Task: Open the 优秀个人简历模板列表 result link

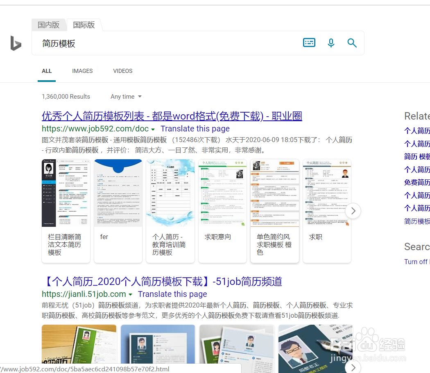Action: tap(172, 116)
